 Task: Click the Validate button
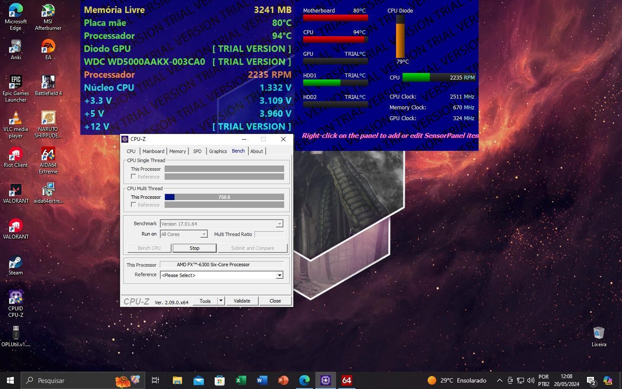click(242, 301)
